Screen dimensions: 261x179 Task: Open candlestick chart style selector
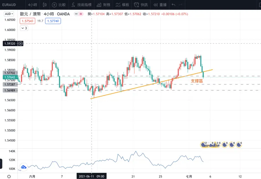(x=44, y=5)
